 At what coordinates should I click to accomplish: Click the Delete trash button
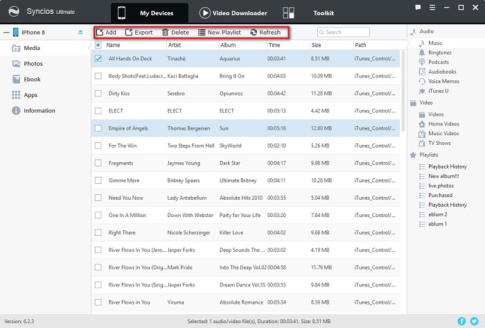point(175,32)
